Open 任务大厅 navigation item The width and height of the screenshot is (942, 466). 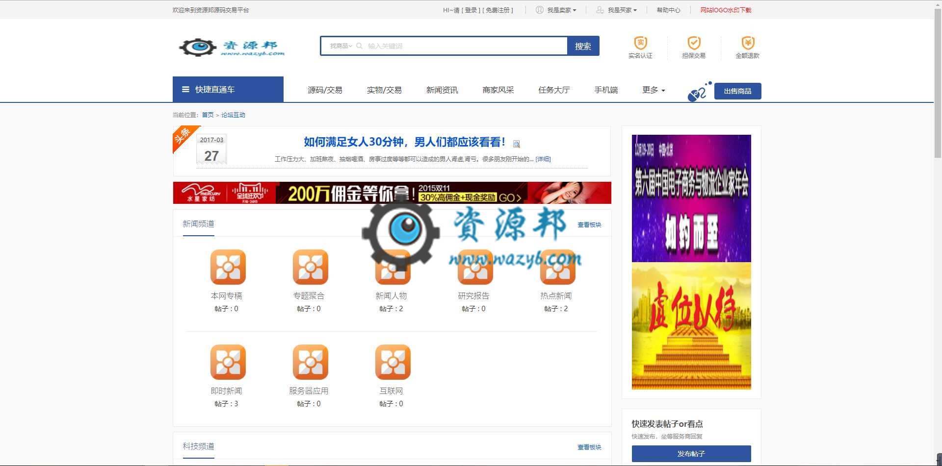point(554,90)
